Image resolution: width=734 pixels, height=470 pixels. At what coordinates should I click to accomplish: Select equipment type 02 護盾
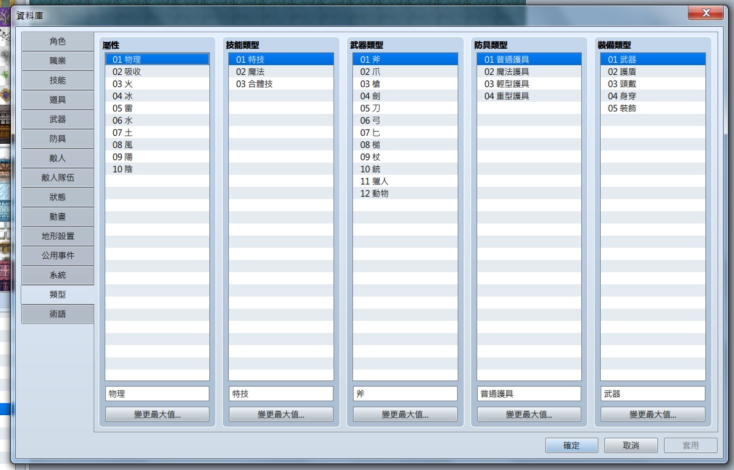pyautogui.click(x=653, y=72)
